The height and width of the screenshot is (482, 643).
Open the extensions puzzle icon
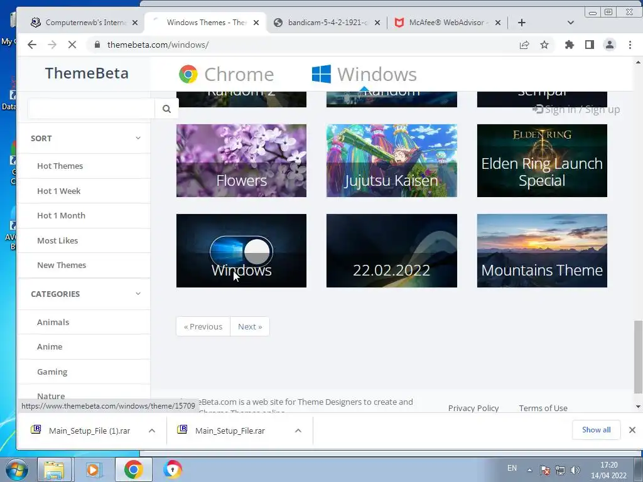tap(569, 45)
